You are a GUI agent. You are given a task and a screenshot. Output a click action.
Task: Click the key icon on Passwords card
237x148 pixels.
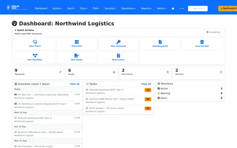click(x=60, y=72)
